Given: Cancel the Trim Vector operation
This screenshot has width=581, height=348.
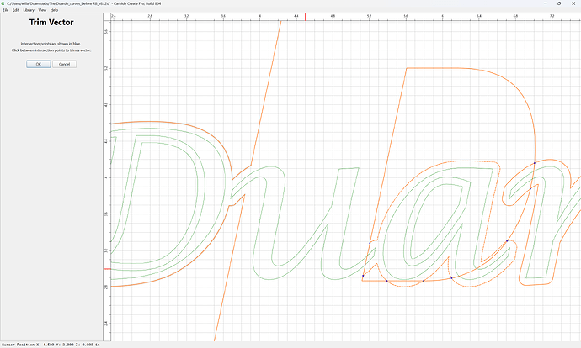Looking at the screenshot, I should pos(65,64).
